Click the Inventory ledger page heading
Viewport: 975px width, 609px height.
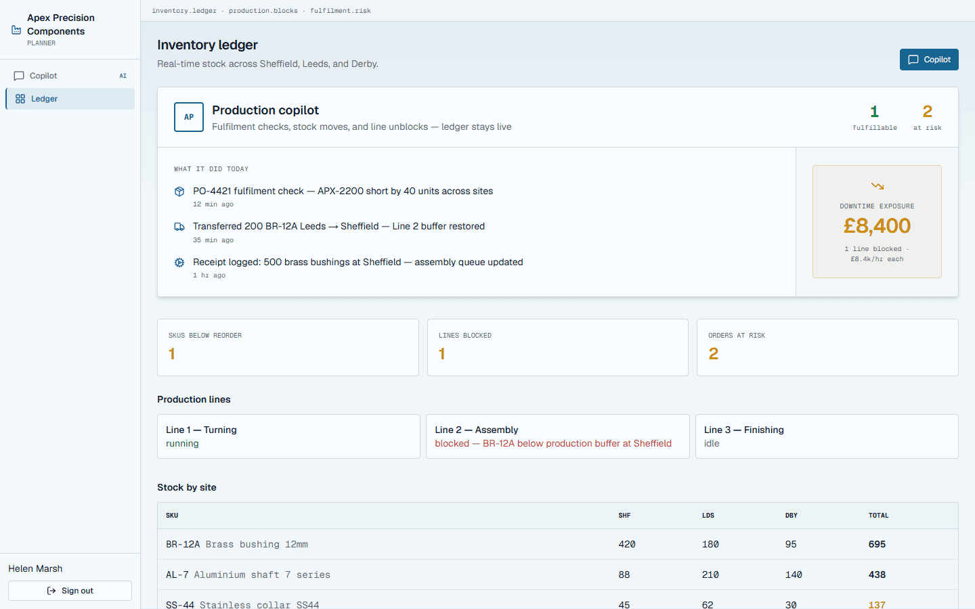[x=207, y=45]
